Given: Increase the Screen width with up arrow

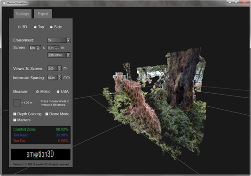Looking at the screenshot, I should 39,47.
